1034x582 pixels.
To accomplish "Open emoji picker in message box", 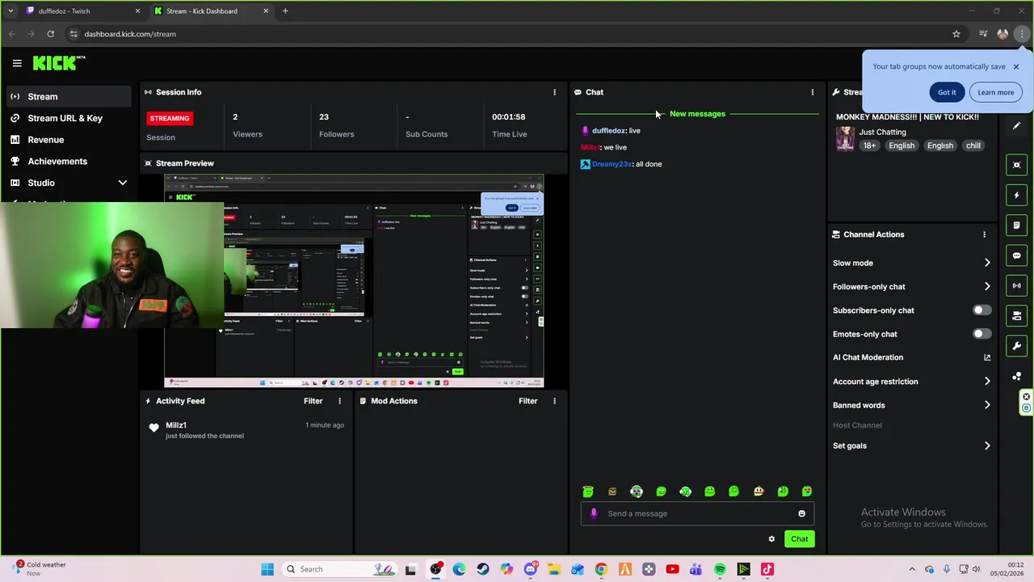I will (x=801, y=513).
